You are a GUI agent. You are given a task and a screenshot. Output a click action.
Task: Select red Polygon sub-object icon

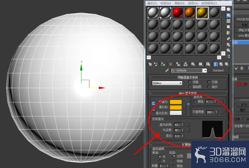click(239, 84)
